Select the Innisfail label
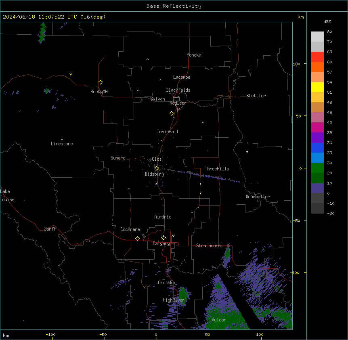 point(168,132)
